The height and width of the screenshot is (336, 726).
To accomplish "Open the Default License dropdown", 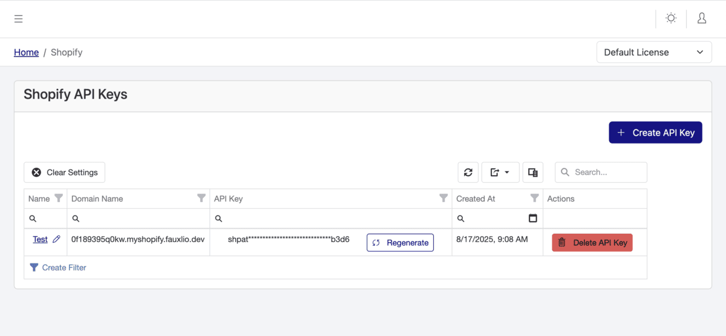I will 654,52.
